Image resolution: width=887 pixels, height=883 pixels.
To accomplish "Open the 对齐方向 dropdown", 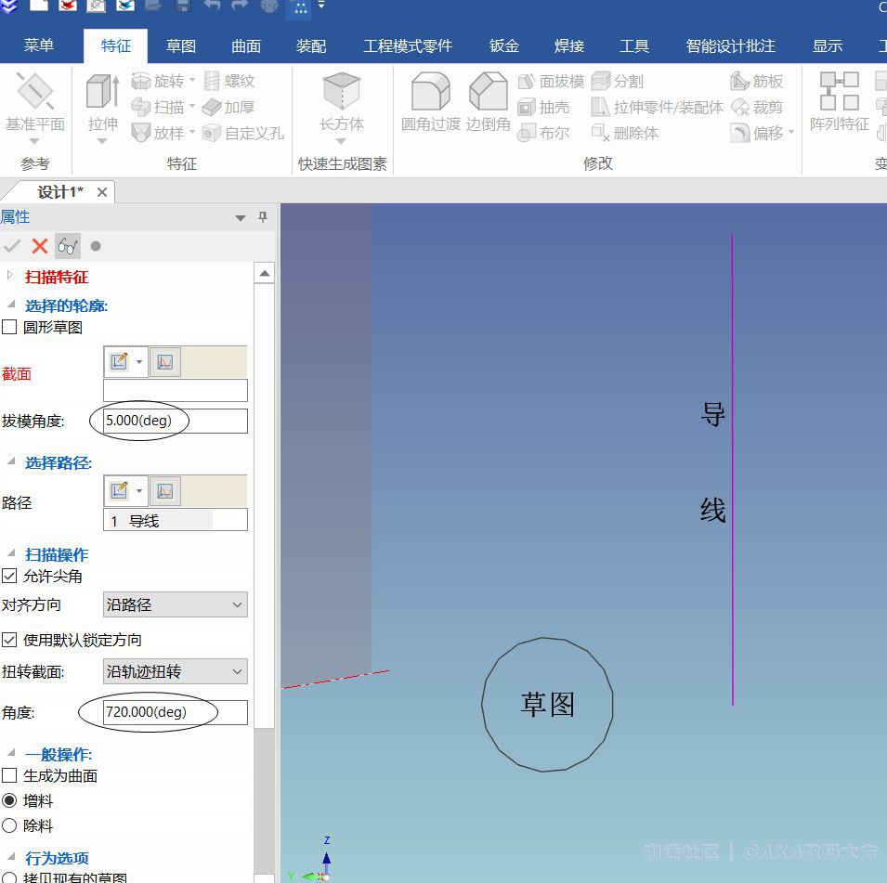I will point(176,604).
